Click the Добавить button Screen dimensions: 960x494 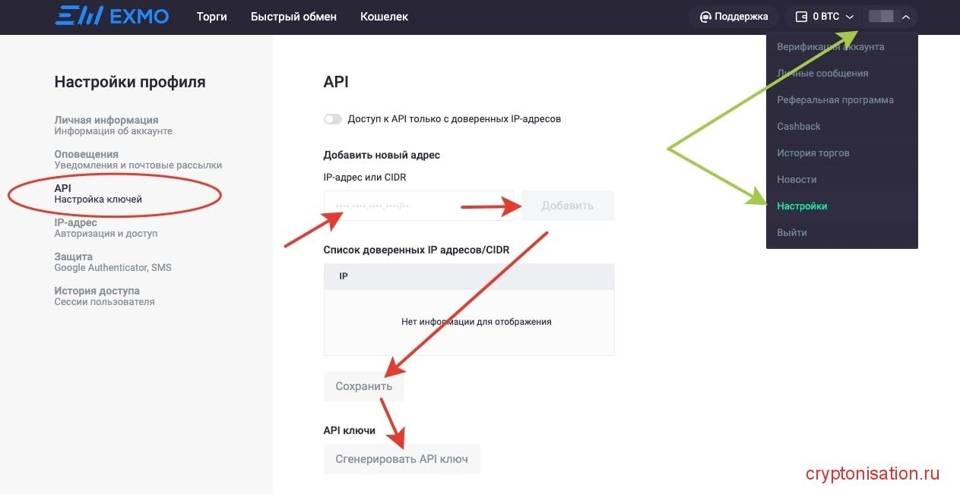[x=567, y=205]
